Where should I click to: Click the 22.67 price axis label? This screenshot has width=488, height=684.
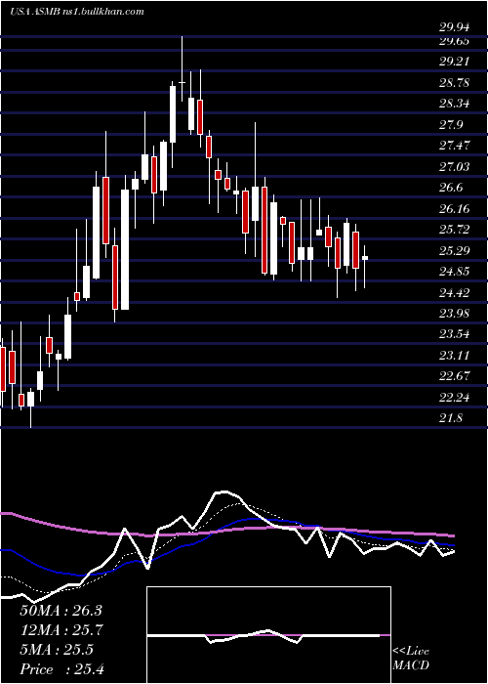tap(455, 375)
